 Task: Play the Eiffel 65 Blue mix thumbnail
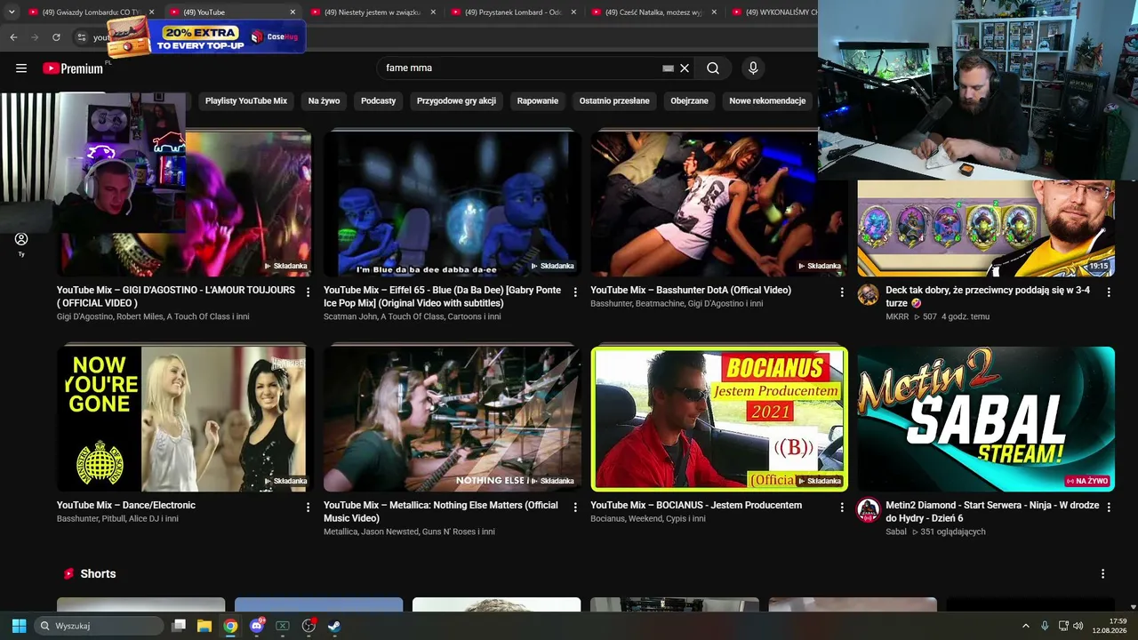click(x=452, y=204)
